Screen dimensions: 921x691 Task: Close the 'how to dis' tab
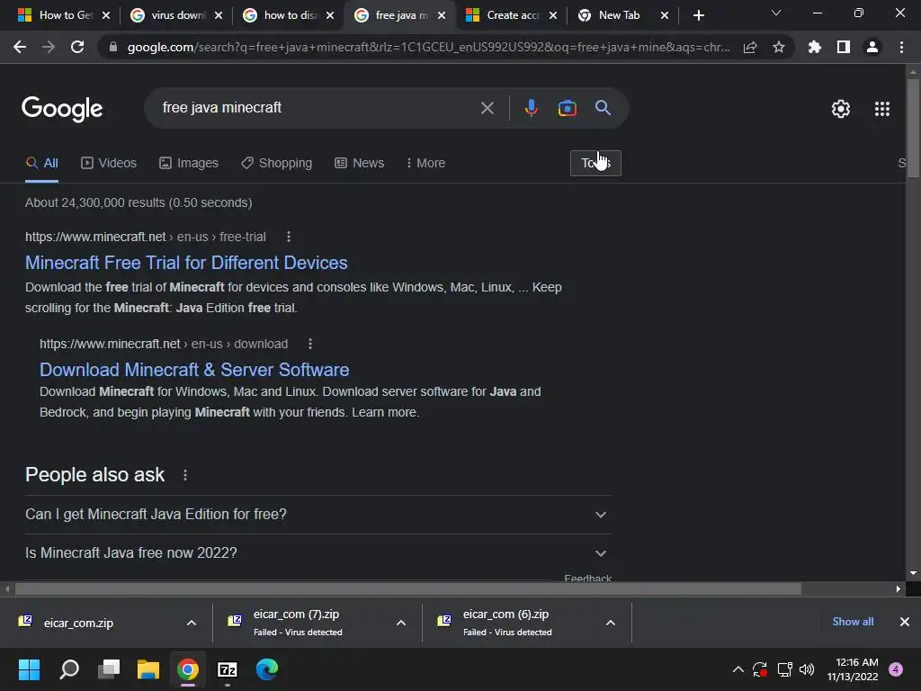(330, 15)
